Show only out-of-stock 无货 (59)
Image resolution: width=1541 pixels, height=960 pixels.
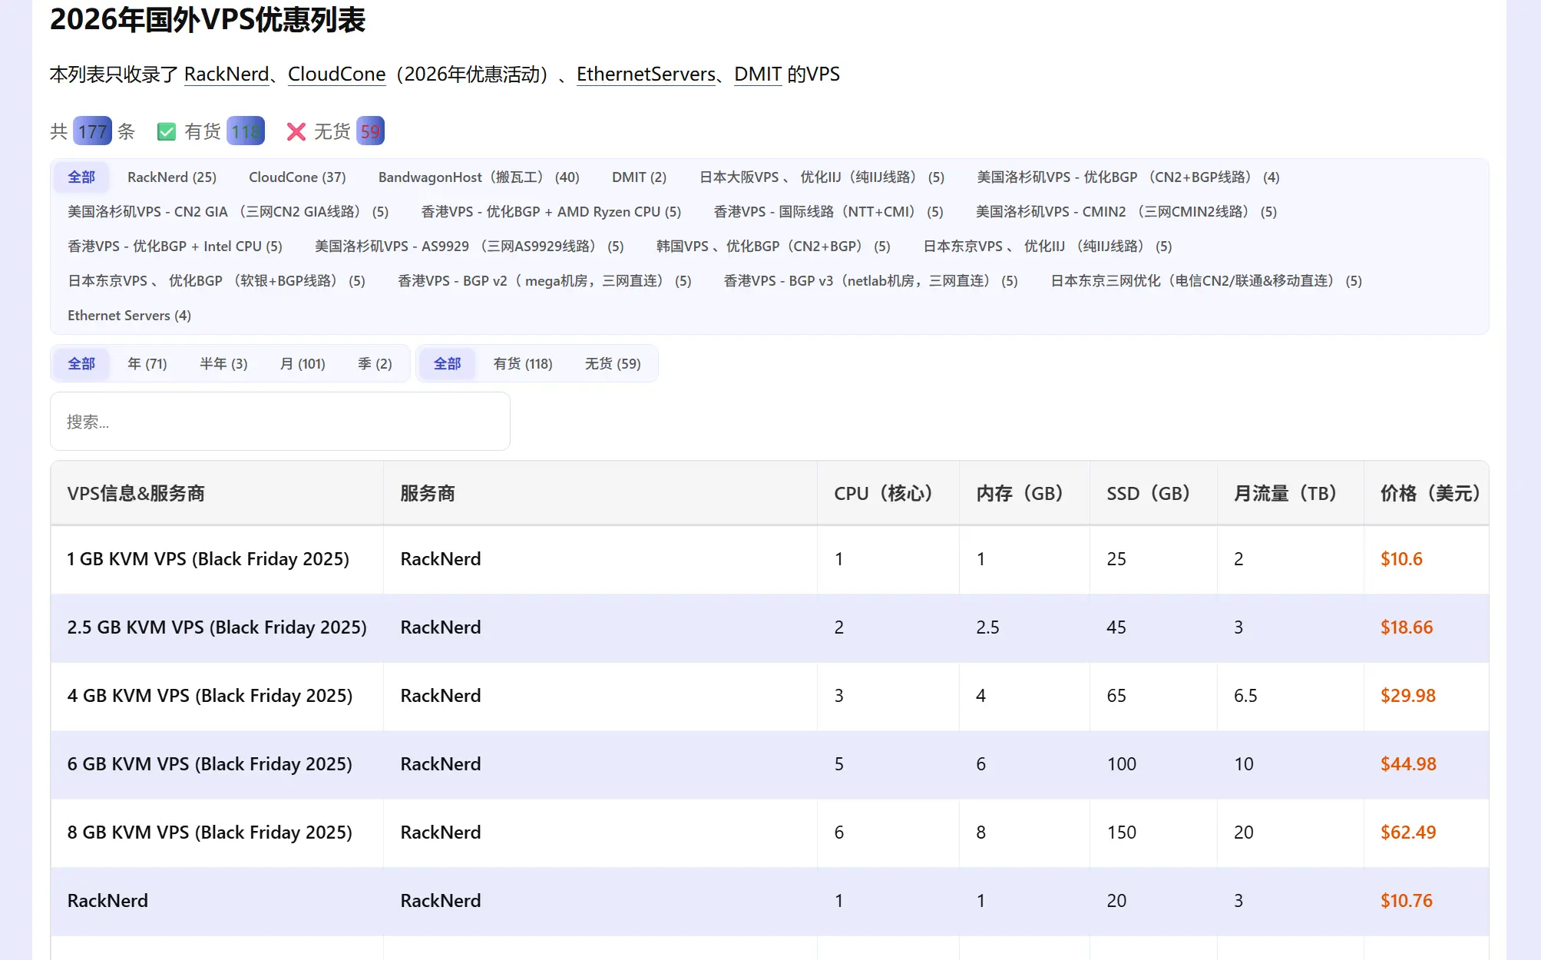pyautogui.click(x=612, y=364)
